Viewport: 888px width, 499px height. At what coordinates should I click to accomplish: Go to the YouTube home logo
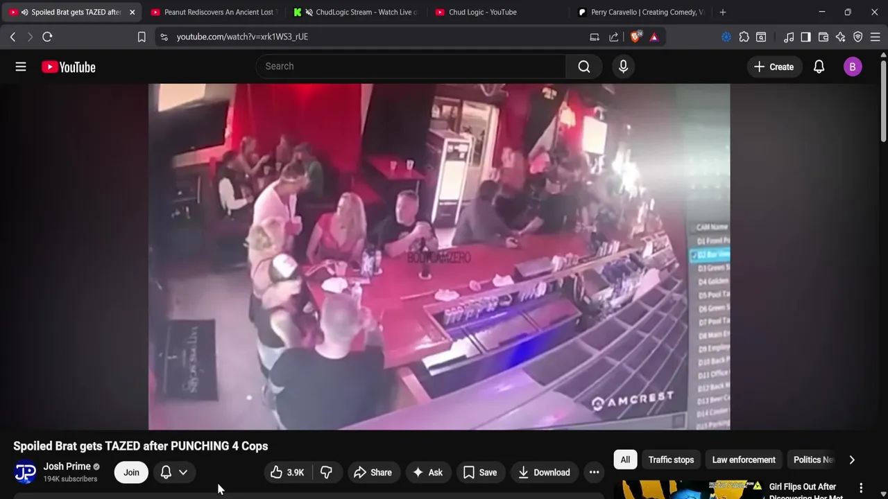(x=68, y=67)
